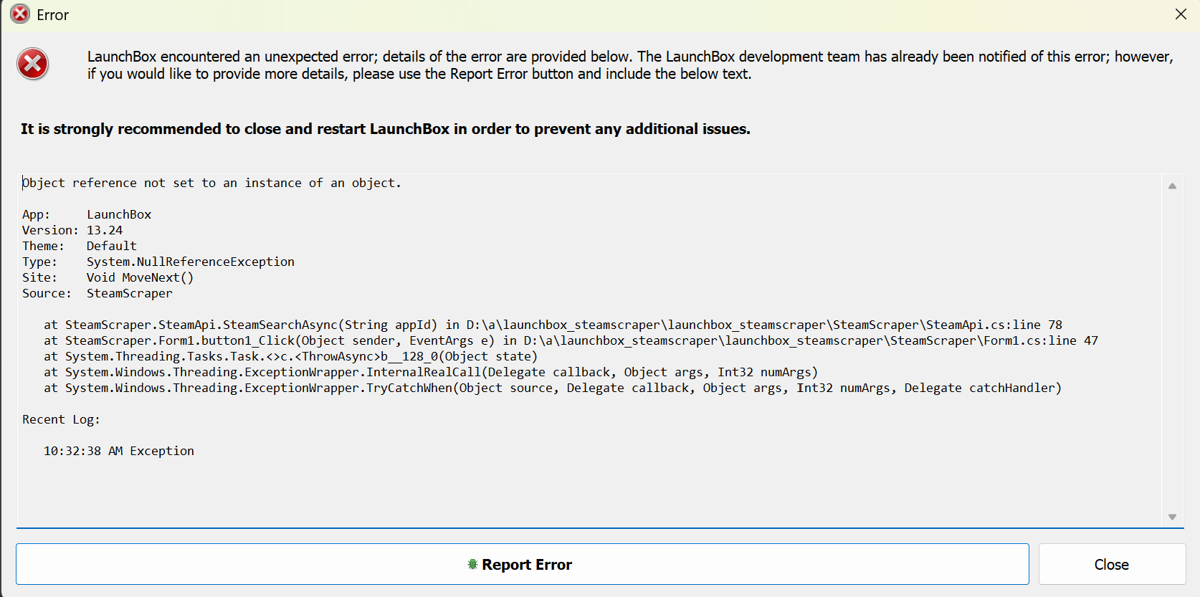Click the Form1.button1_Click stack trace line
This screenshot has height=597, width=1200.
point(570,341)
